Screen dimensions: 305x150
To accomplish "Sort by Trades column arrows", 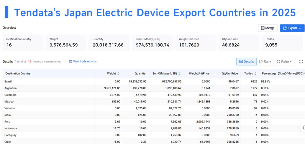I will (255, 74).
